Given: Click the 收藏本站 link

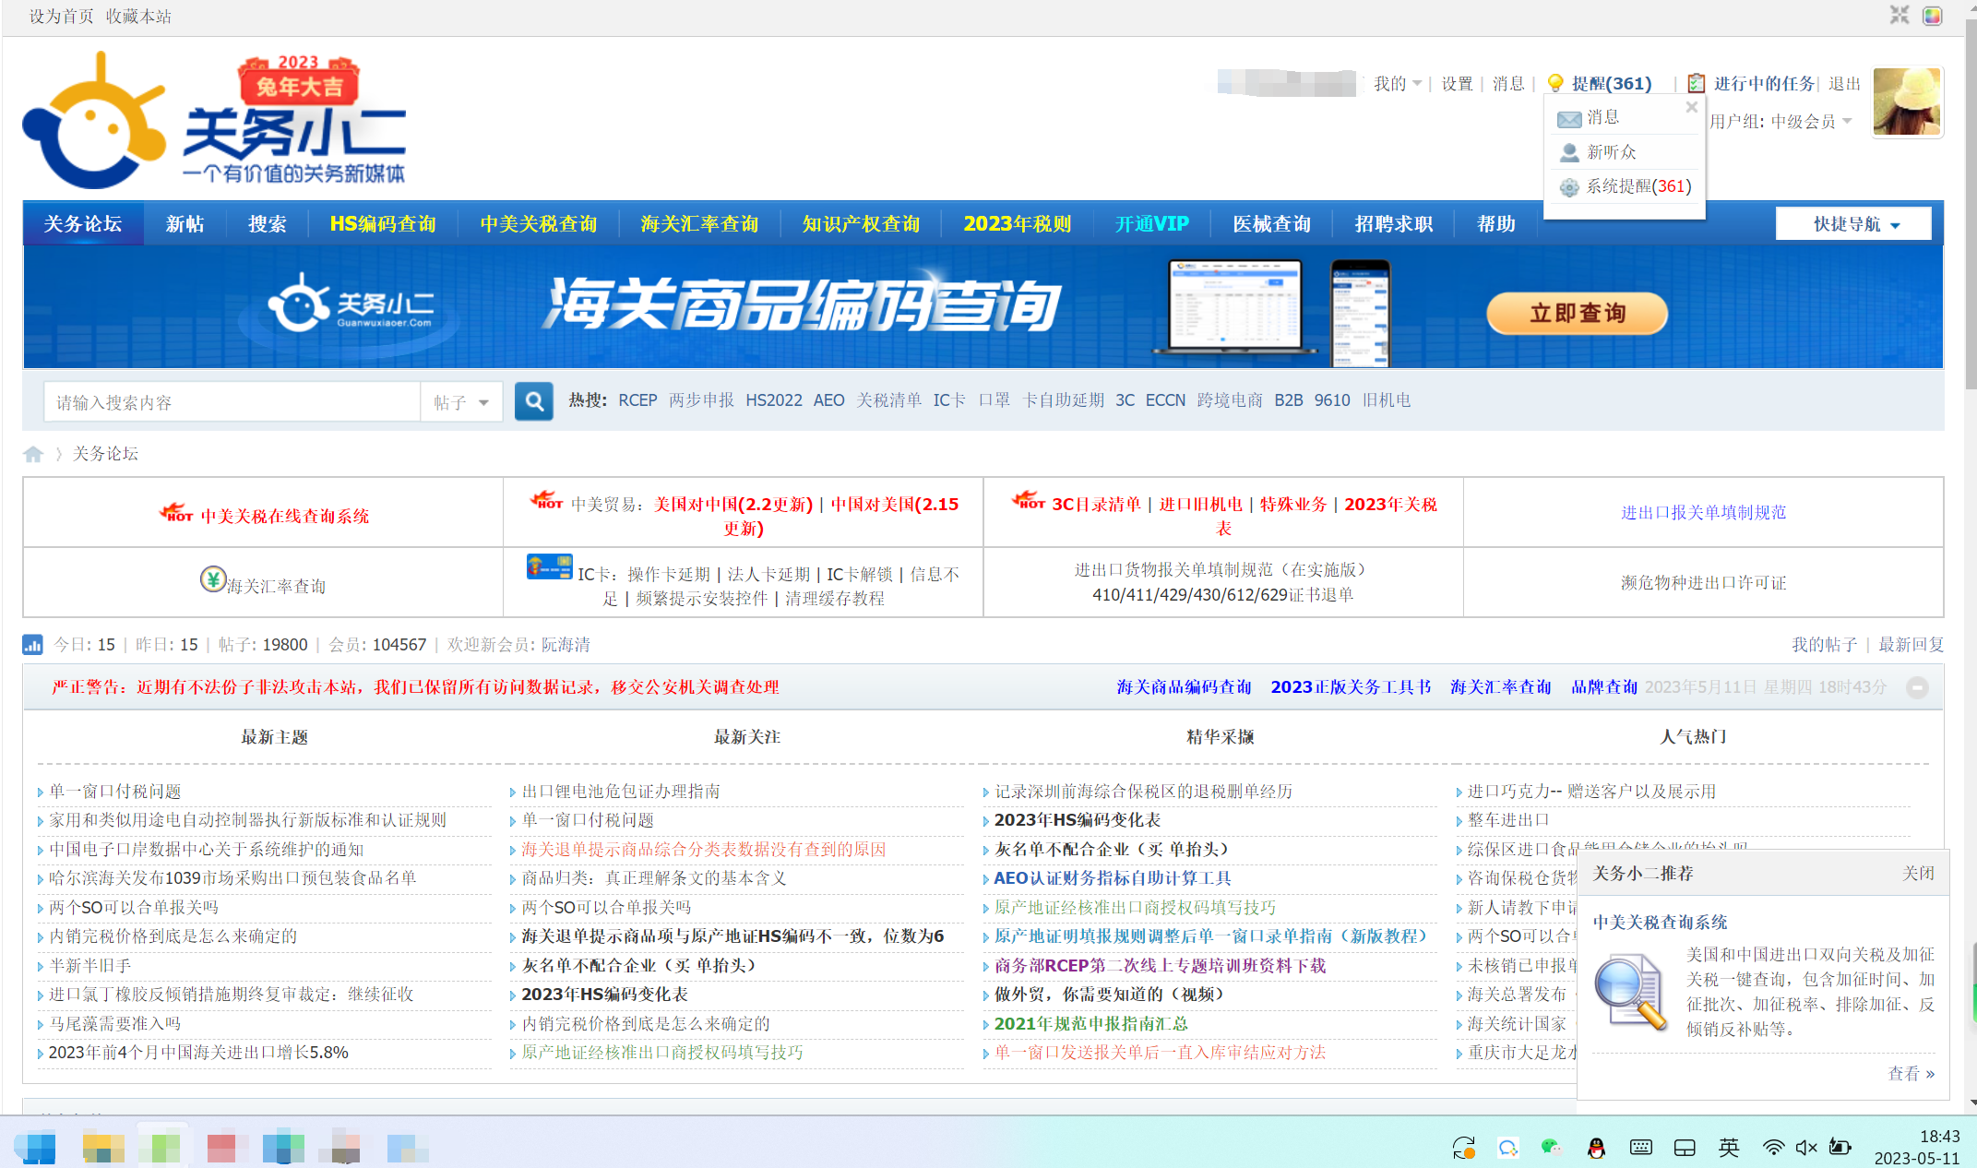Looking at the screenshot, I should 138,17.
